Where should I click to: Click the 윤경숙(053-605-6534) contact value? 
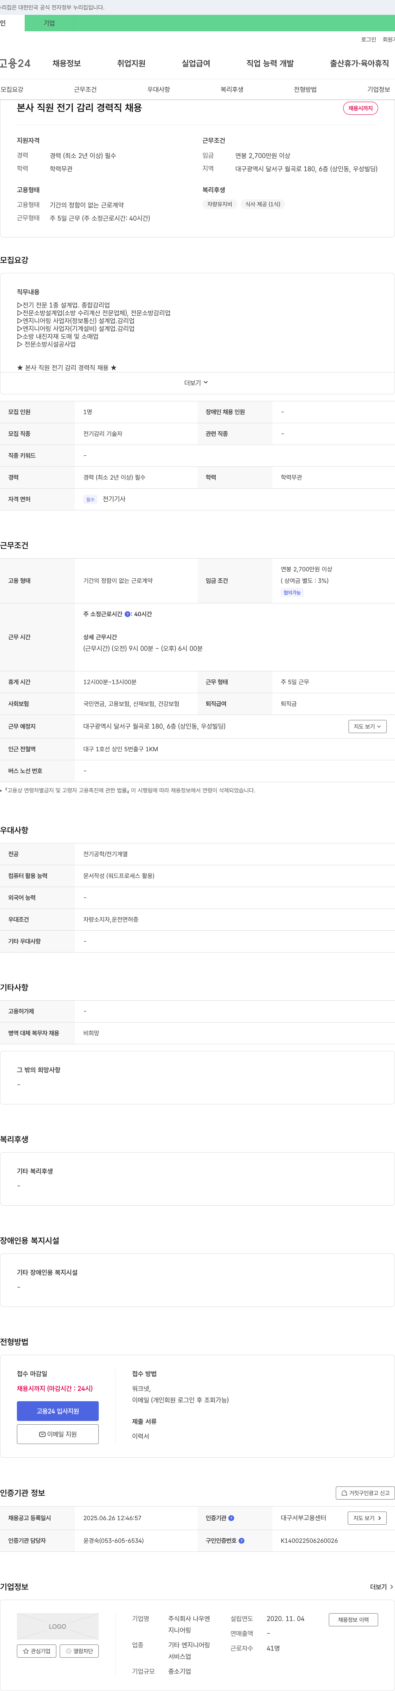pos(114,1541)
